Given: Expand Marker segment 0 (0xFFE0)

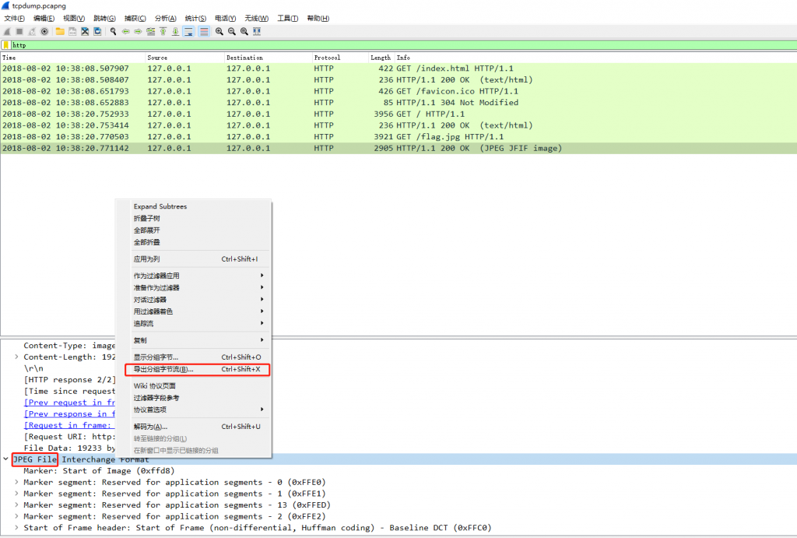Looking at the screenshot, I should (16, 482).
